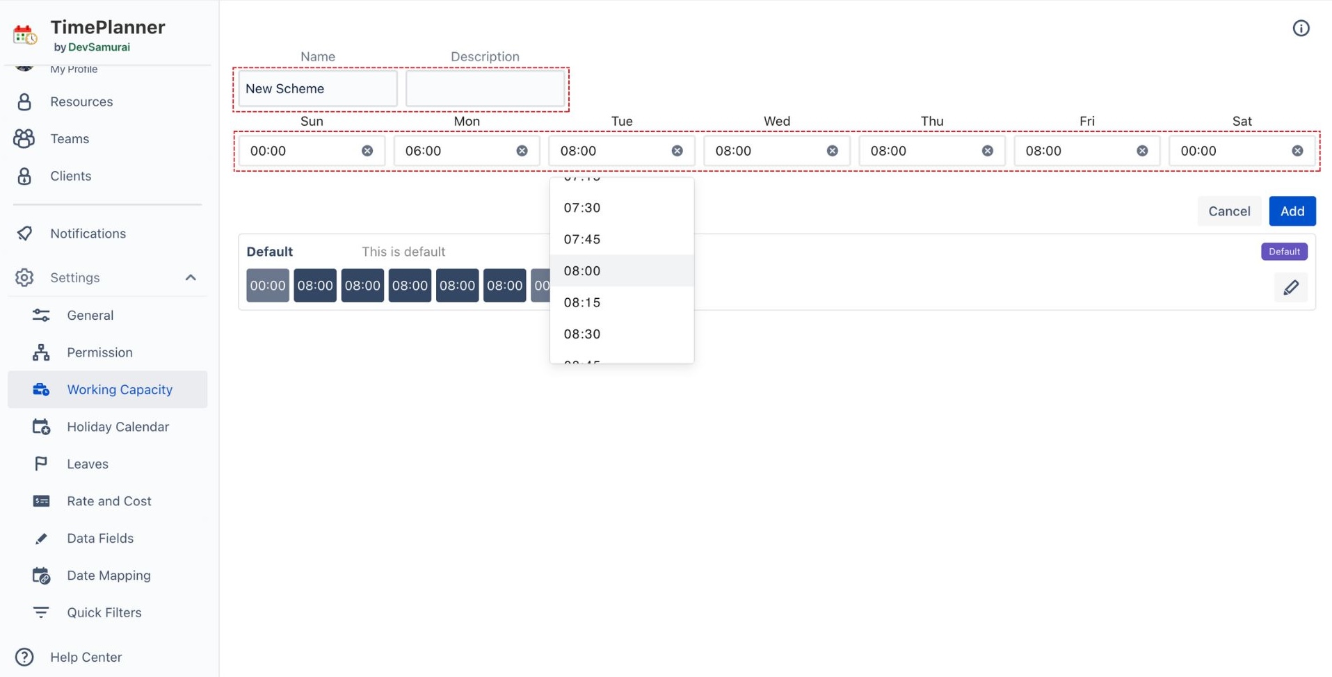Viewport: 1332px width, 677px height.
Task: Click the Add button
Action: click(x=1292, y=211)
